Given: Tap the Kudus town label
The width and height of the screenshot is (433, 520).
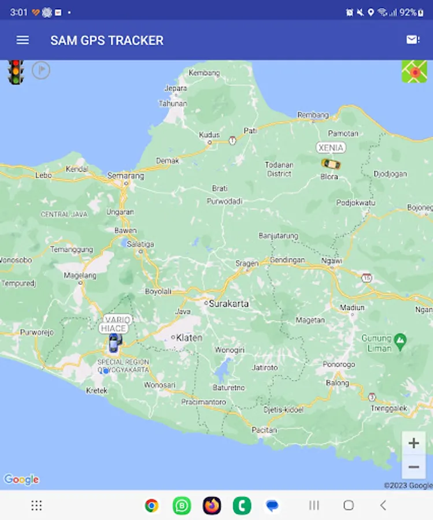Looking at the screenshot, I should point(209,135).
